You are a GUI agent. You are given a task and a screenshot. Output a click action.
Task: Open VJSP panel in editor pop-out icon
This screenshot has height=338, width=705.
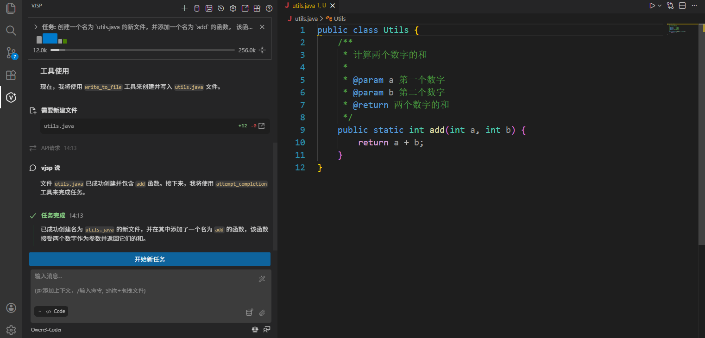click(x=245, y=8)
